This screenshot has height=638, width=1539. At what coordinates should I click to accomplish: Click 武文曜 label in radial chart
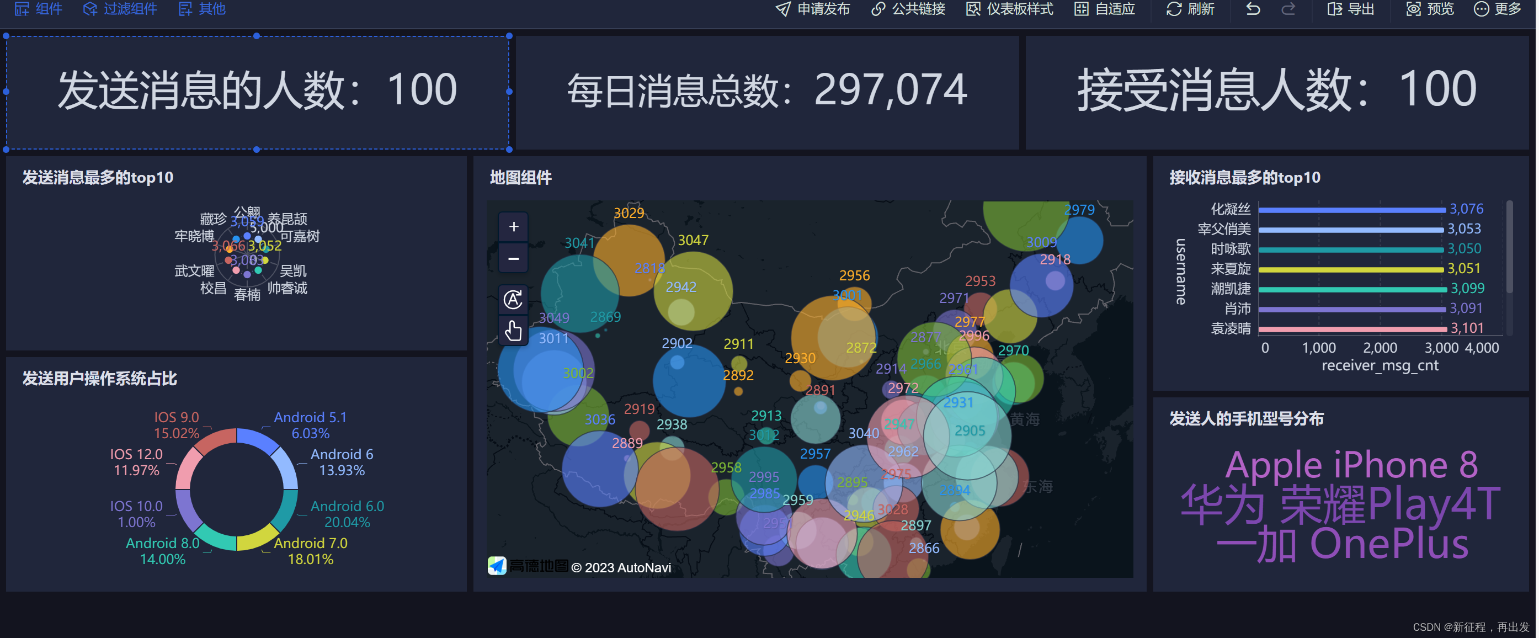tap(194, 271)
